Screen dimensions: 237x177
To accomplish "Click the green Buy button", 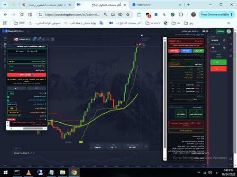I will (219, 62).
